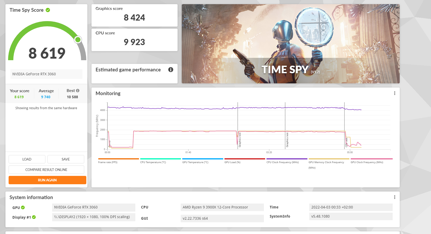Click the LOAD button
The width and height of the screenshot is (431, 234).
27,159
